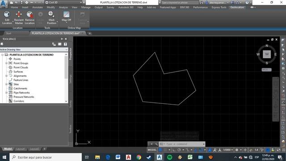286x161 pixels.
Task: Click the customization menu icon in status bar
Action: 284,150
